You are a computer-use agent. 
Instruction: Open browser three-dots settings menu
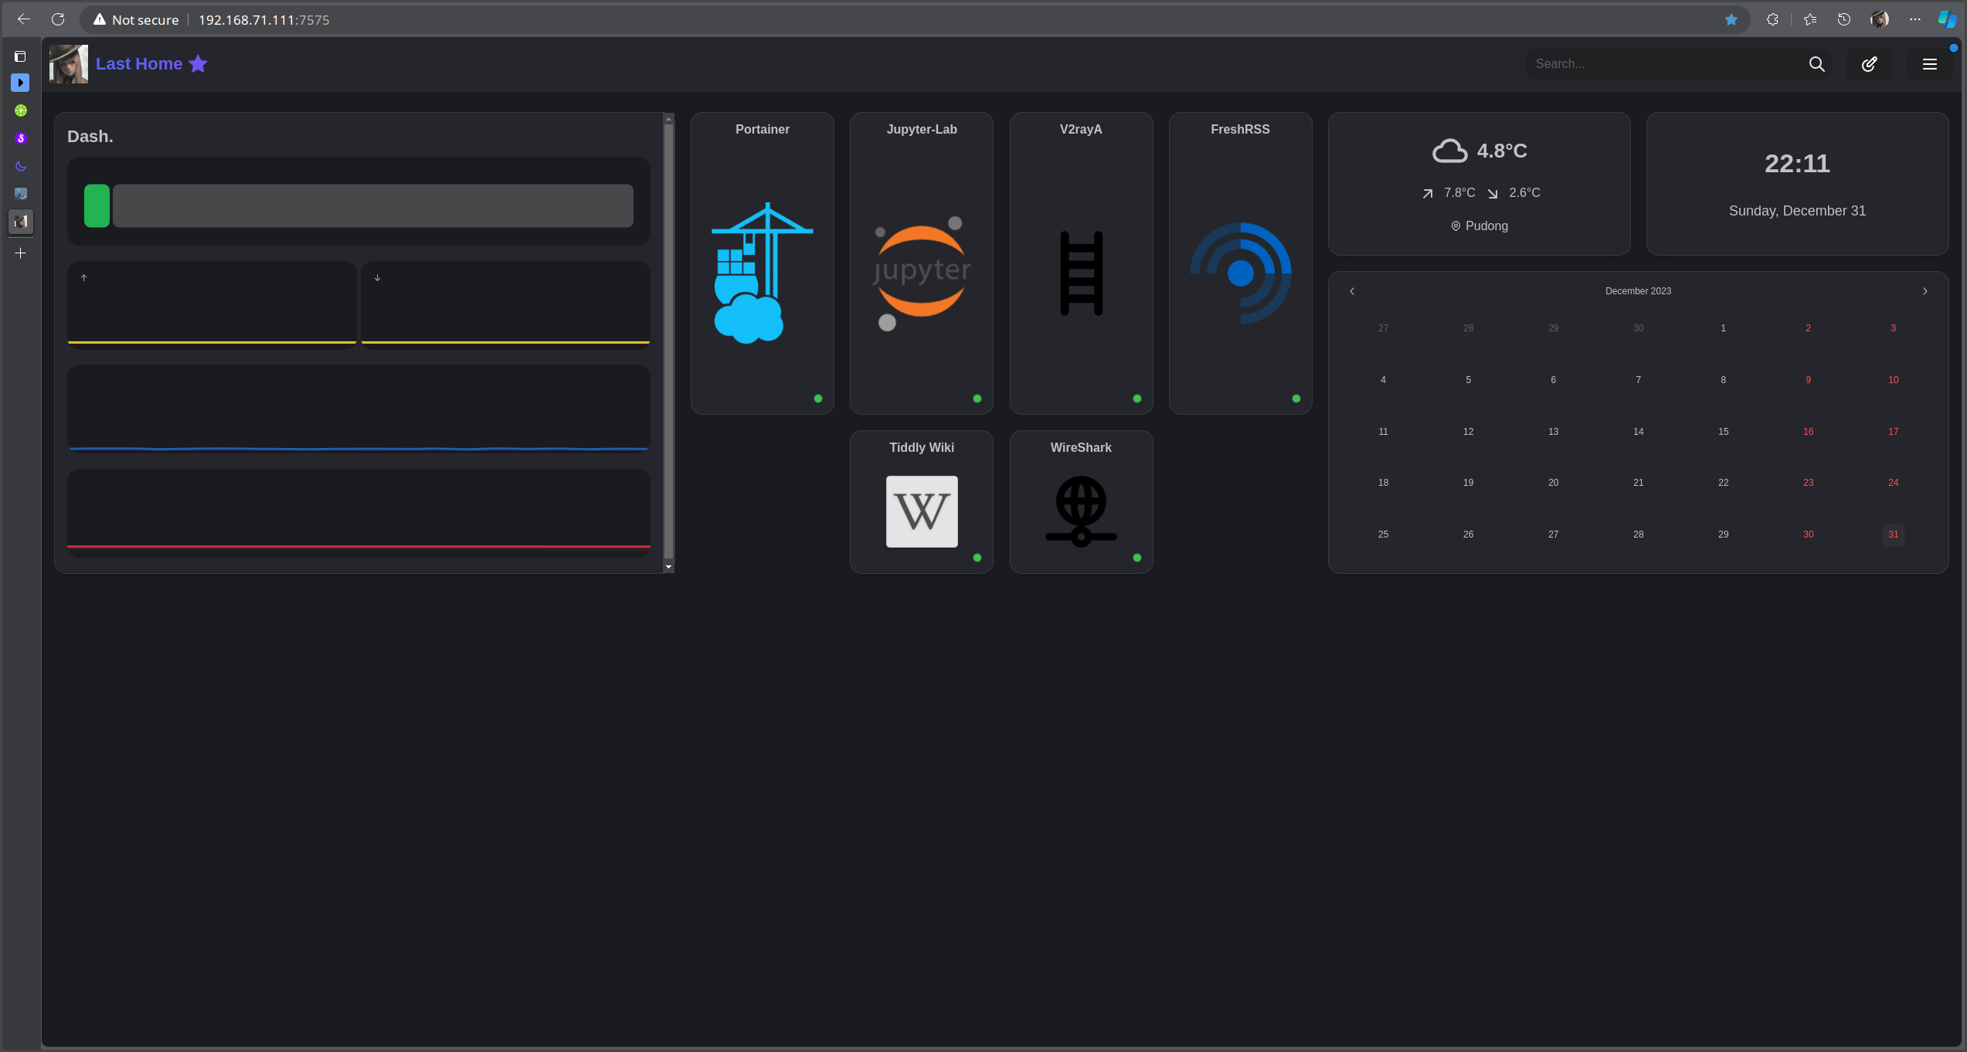tap(1914, 19)
